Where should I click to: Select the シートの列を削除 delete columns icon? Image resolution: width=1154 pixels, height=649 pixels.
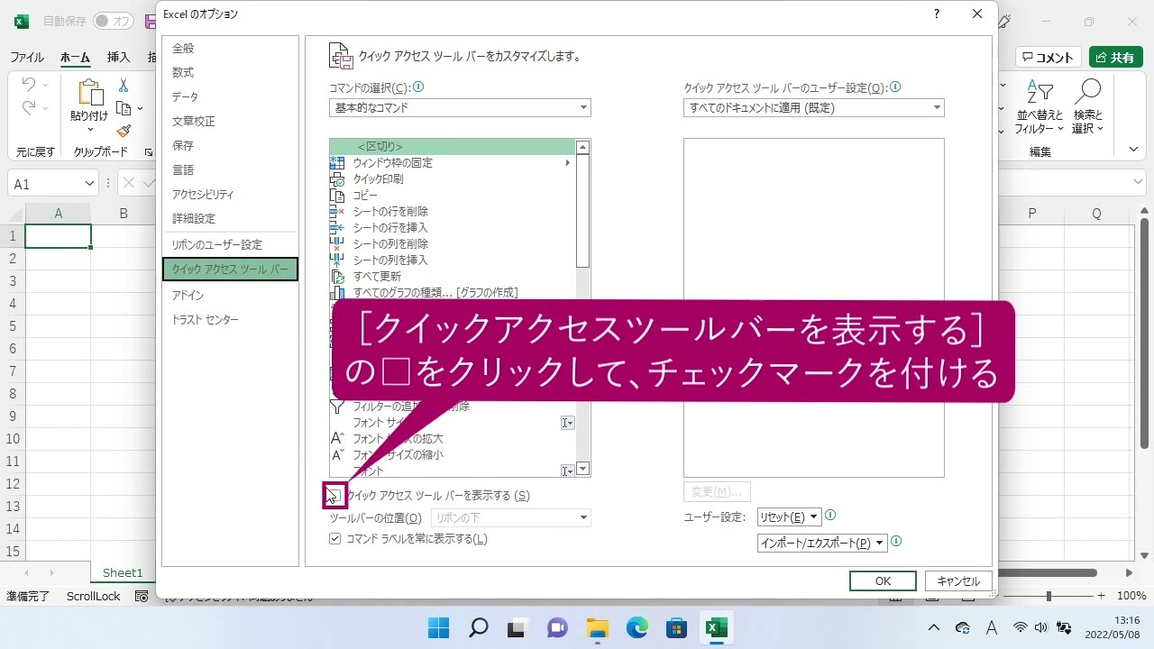[337, 244]
